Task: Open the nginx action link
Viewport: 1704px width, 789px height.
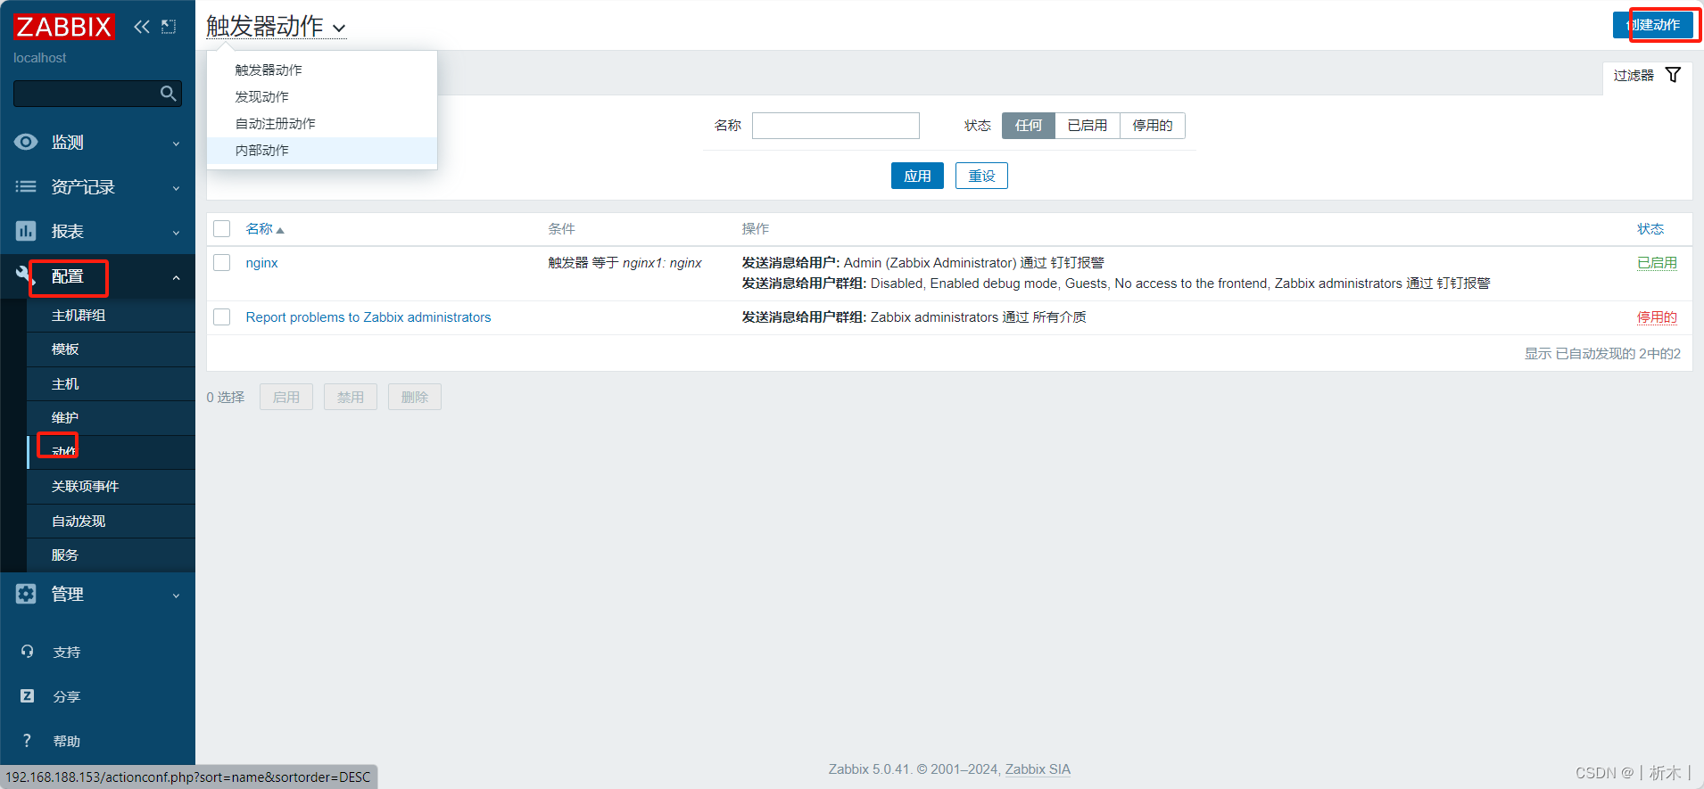Action: (x=262, y=263)
